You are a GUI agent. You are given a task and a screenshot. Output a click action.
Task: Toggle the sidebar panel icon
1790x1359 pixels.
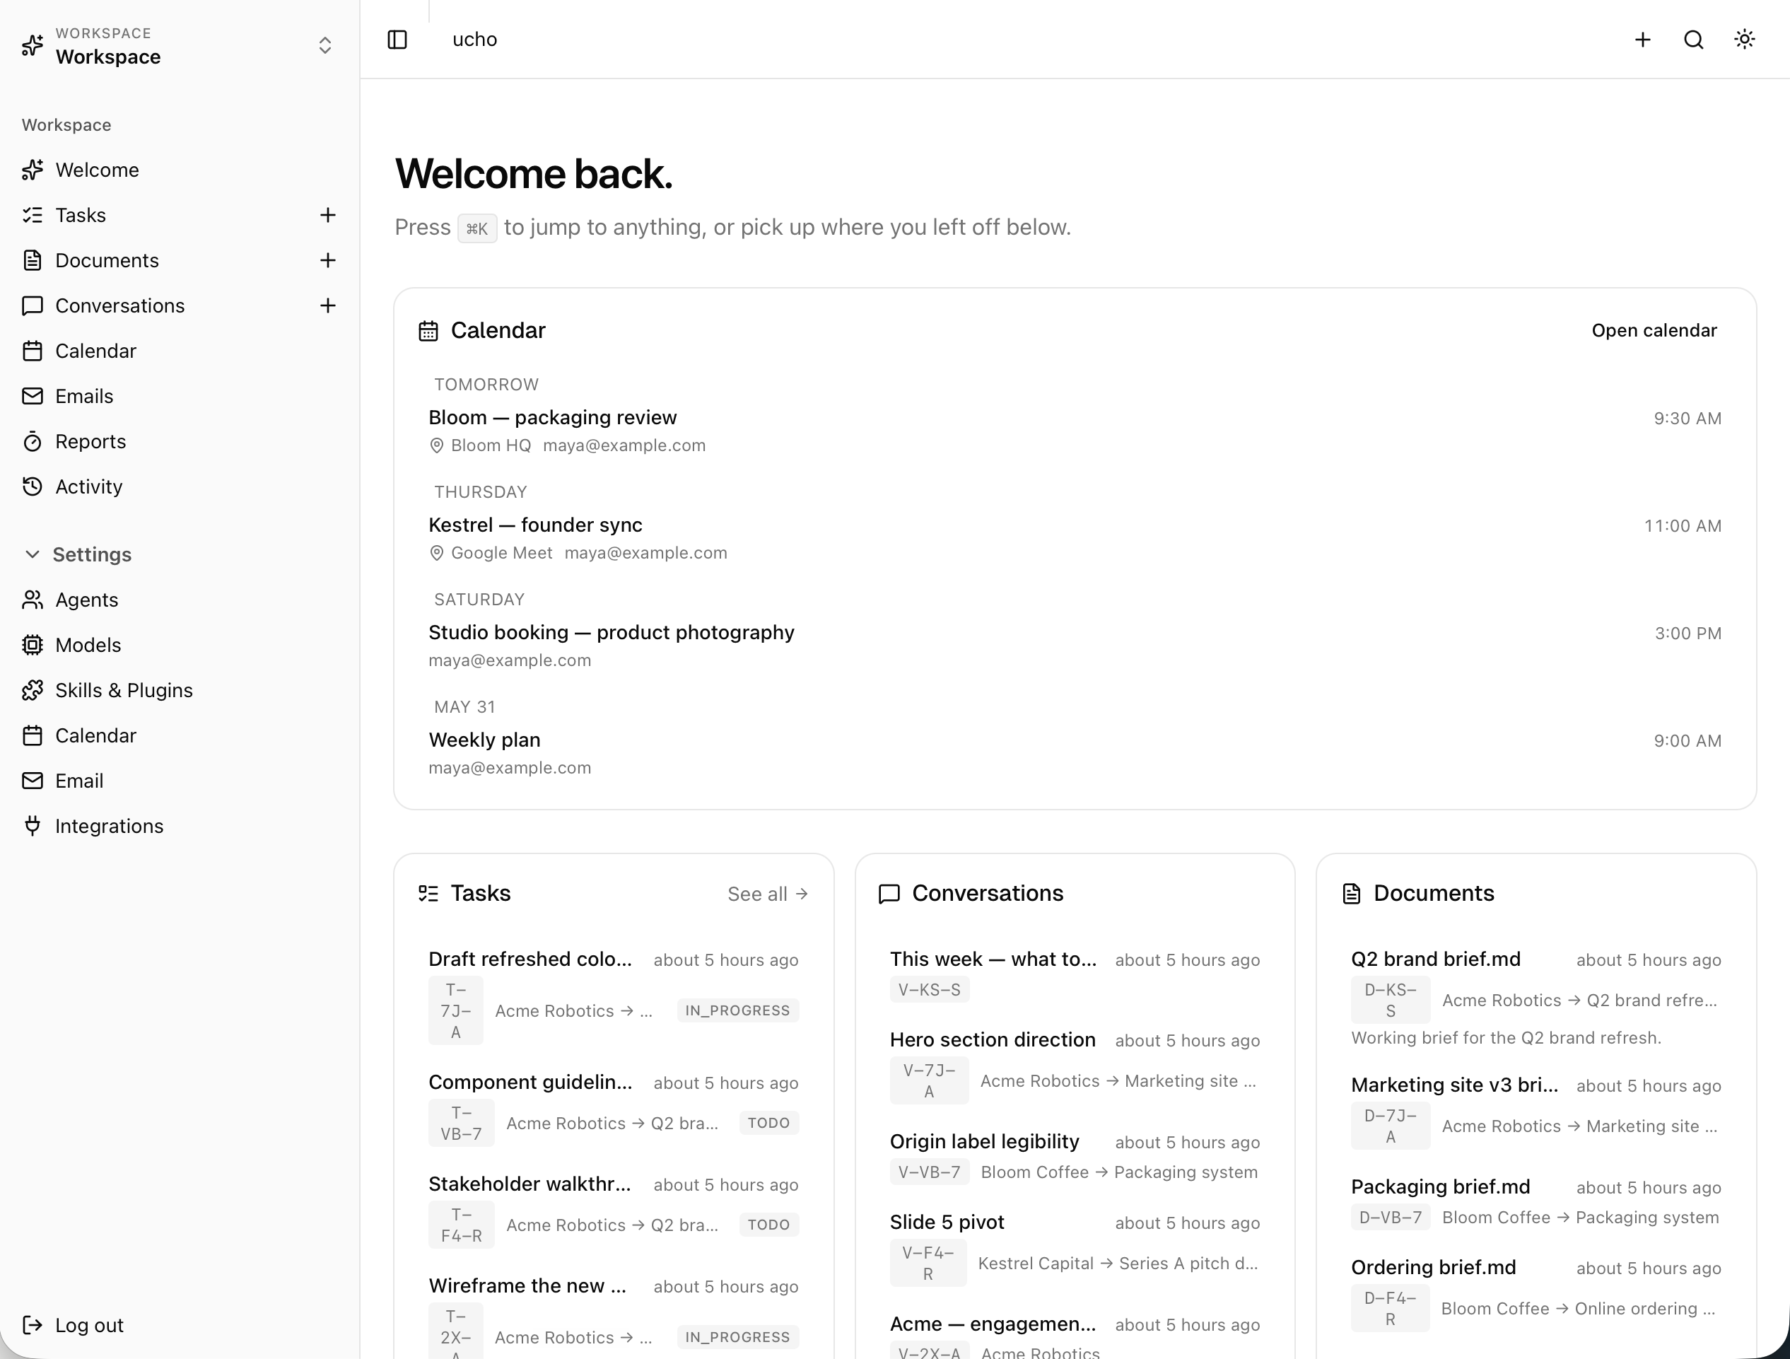pos(397,40)
